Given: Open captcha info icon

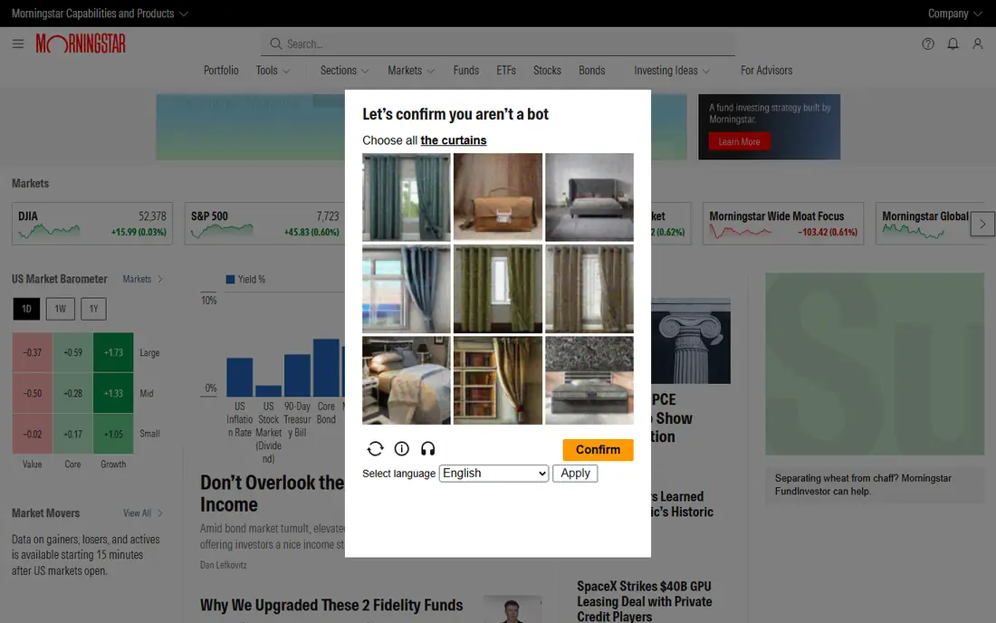Looking at the screenshot, I should coord(401,449).
